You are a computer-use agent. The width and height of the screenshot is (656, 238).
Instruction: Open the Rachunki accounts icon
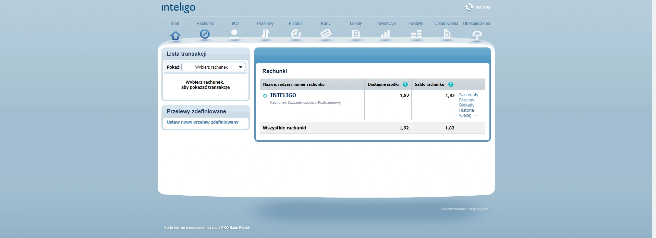click(205, 34)
